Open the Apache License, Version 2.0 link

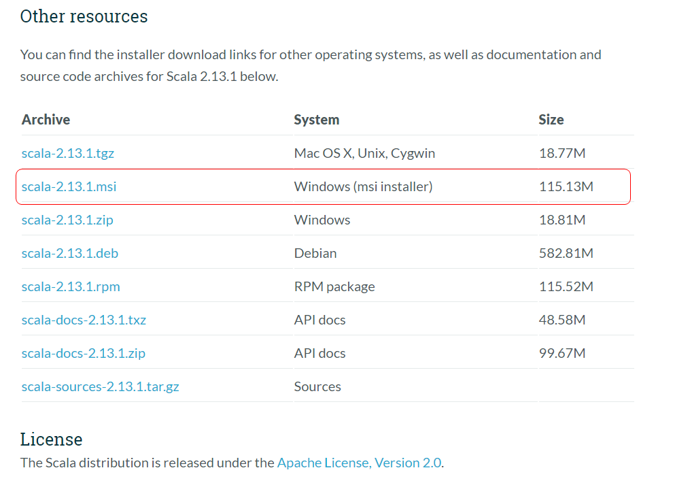(x=359, y=463)
